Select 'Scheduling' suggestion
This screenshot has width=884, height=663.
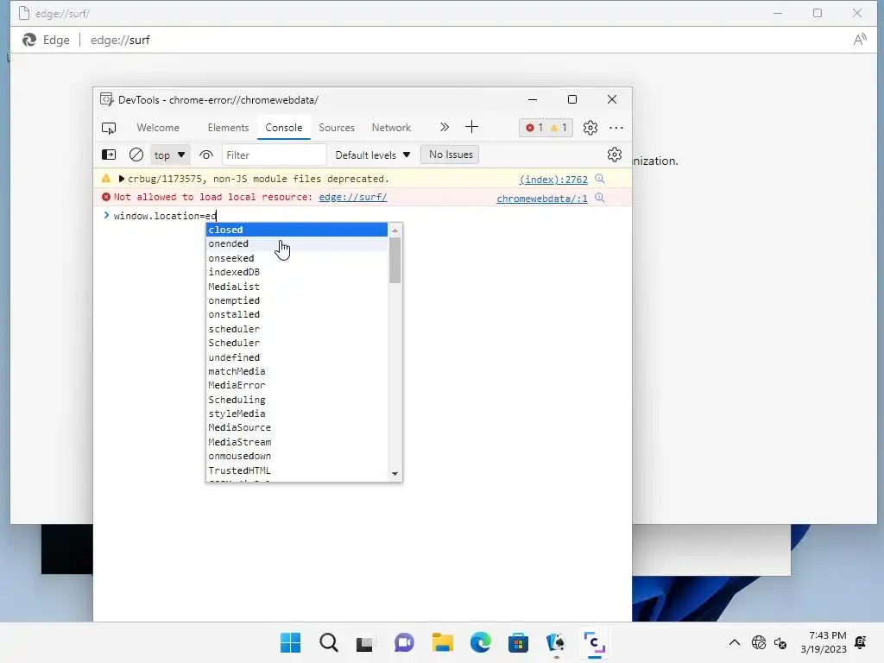point(297,400)
